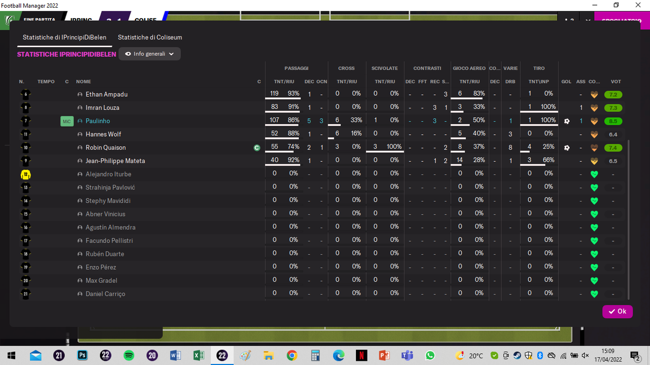Screen dimensions: 650x365
Task: Click the muted volume tray icon
Action: [584, 356]
